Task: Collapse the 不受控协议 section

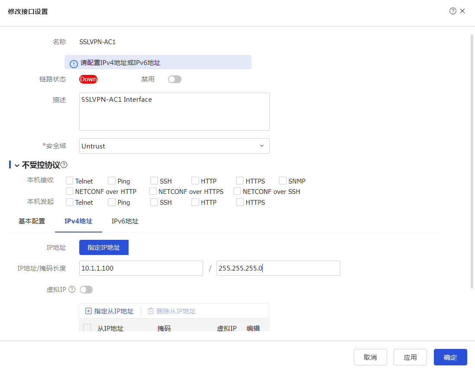Action: [17, 165]
